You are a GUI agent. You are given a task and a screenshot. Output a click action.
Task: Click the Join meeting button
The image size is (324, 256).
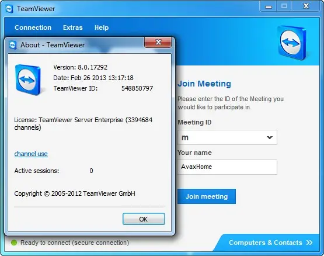207,196
